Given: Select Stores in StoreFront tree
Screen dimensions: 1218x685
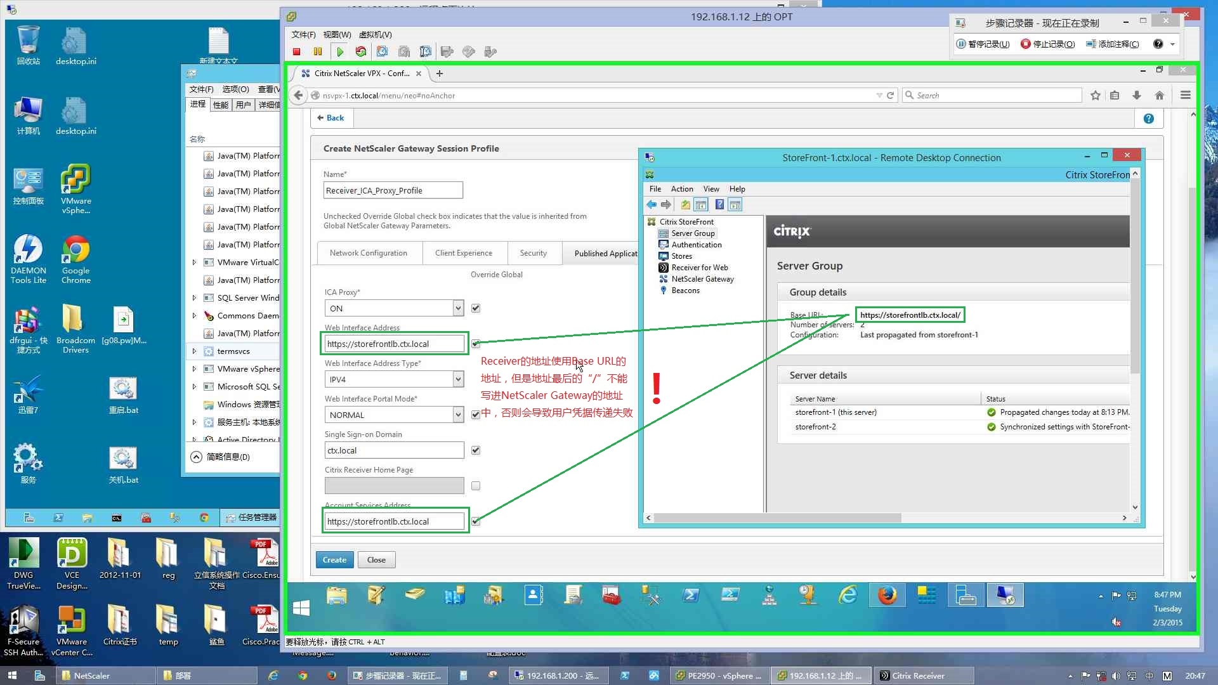Looking at the screenshot, I should click(682, 256).
